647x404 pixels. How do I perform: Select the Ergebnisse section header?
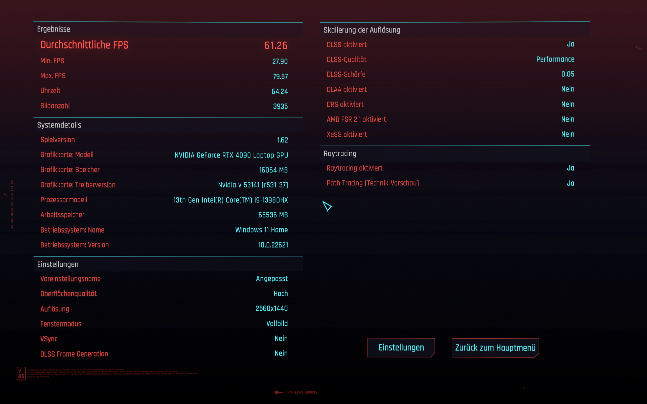tap(54, 29)
